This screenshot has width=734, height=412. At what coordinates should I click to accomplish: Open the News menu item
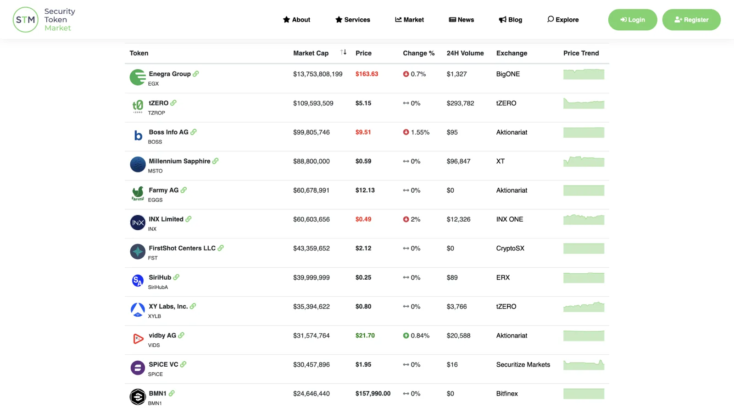[461, 20]
